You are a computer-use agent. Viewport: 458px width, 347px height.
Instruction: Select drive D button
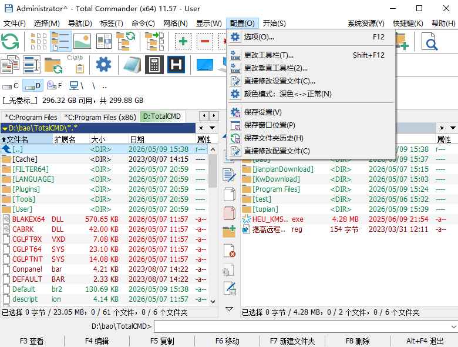pos(33,86)
